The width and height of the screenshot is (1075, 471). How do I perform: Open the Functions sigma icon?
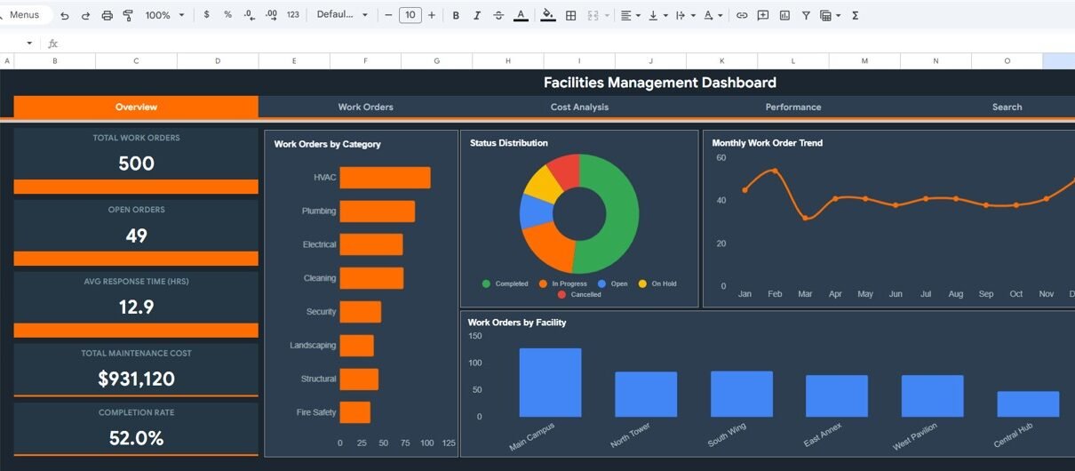tap(855, 15)
